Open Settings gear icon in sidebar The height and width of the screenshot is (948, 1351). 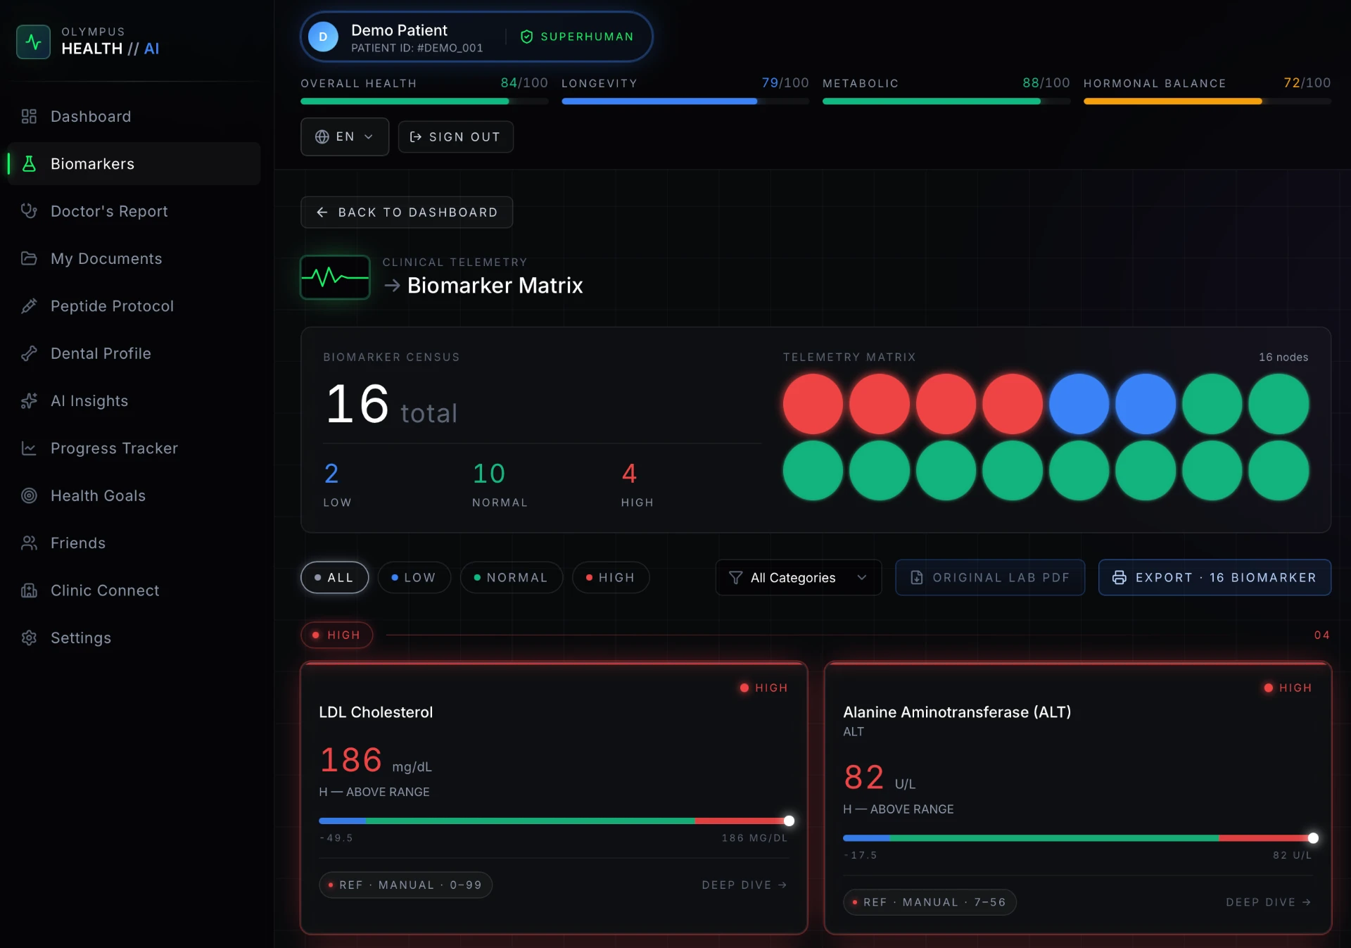[x=29, y=638]
